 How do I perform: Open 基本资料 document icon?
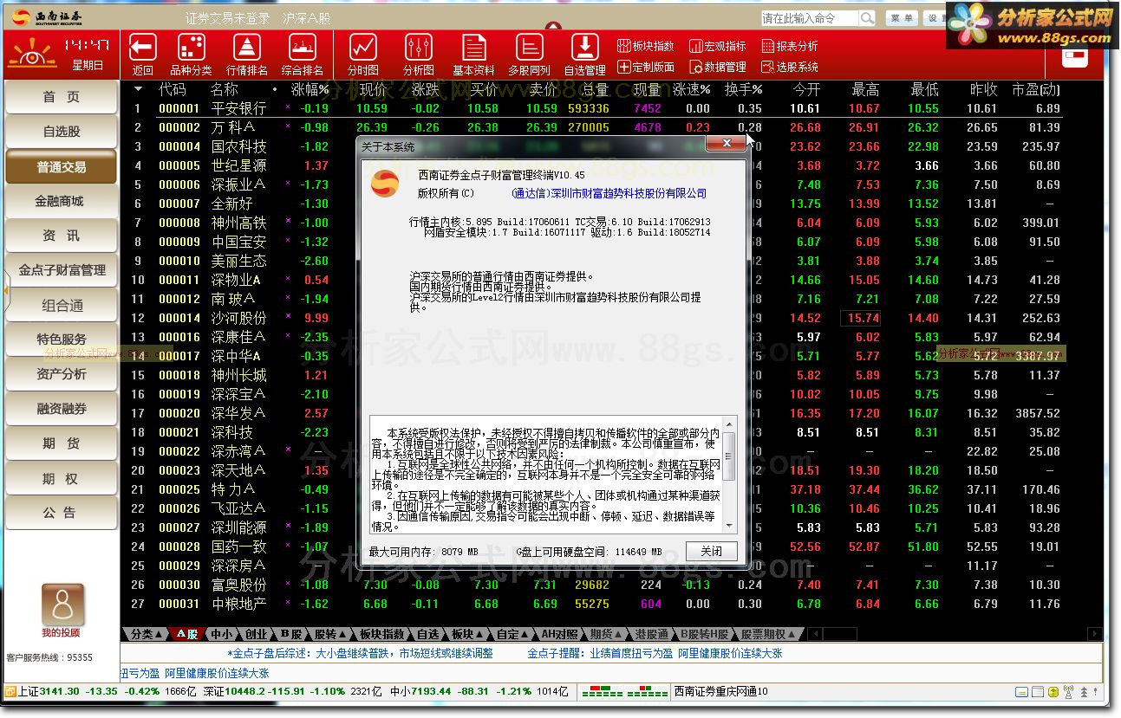pos(473,48)
